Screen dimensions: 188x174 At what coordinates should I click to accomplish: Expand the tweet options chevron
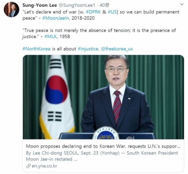[x=182, y=4]
